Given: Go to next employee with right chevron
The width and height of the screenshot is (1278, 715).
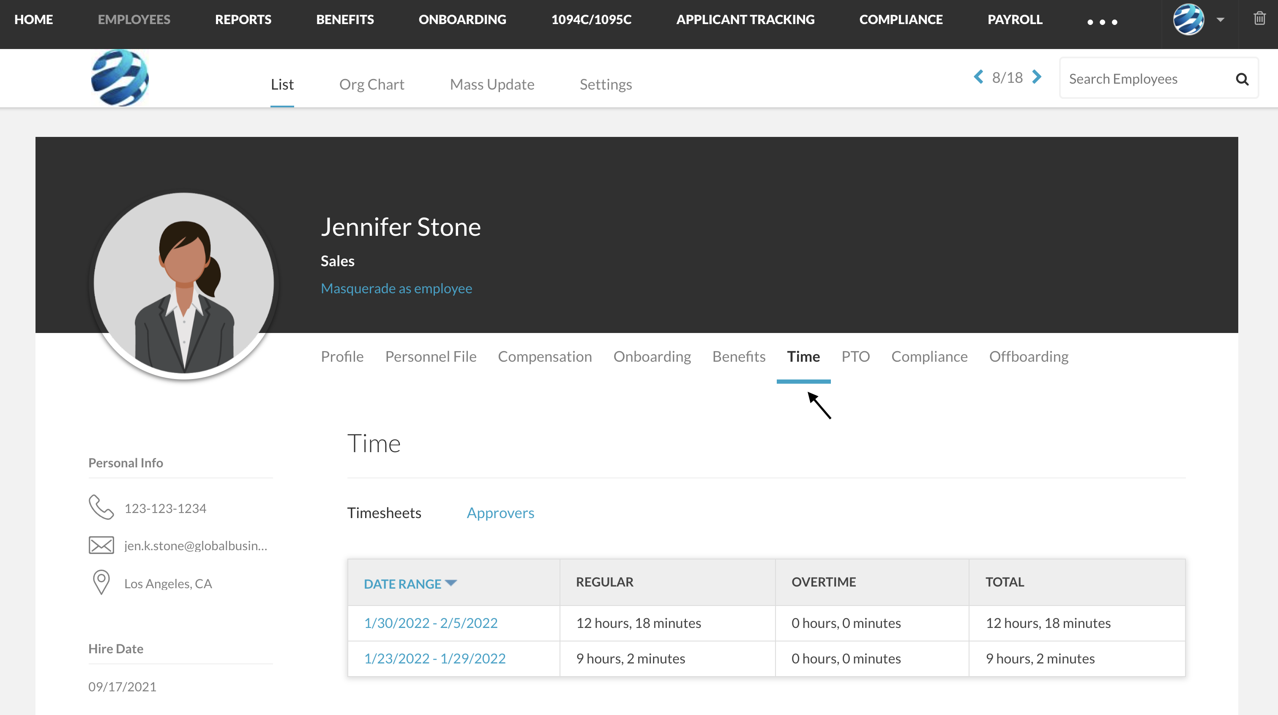Looking at the screenshot, I should click(x=1036, y=77).
